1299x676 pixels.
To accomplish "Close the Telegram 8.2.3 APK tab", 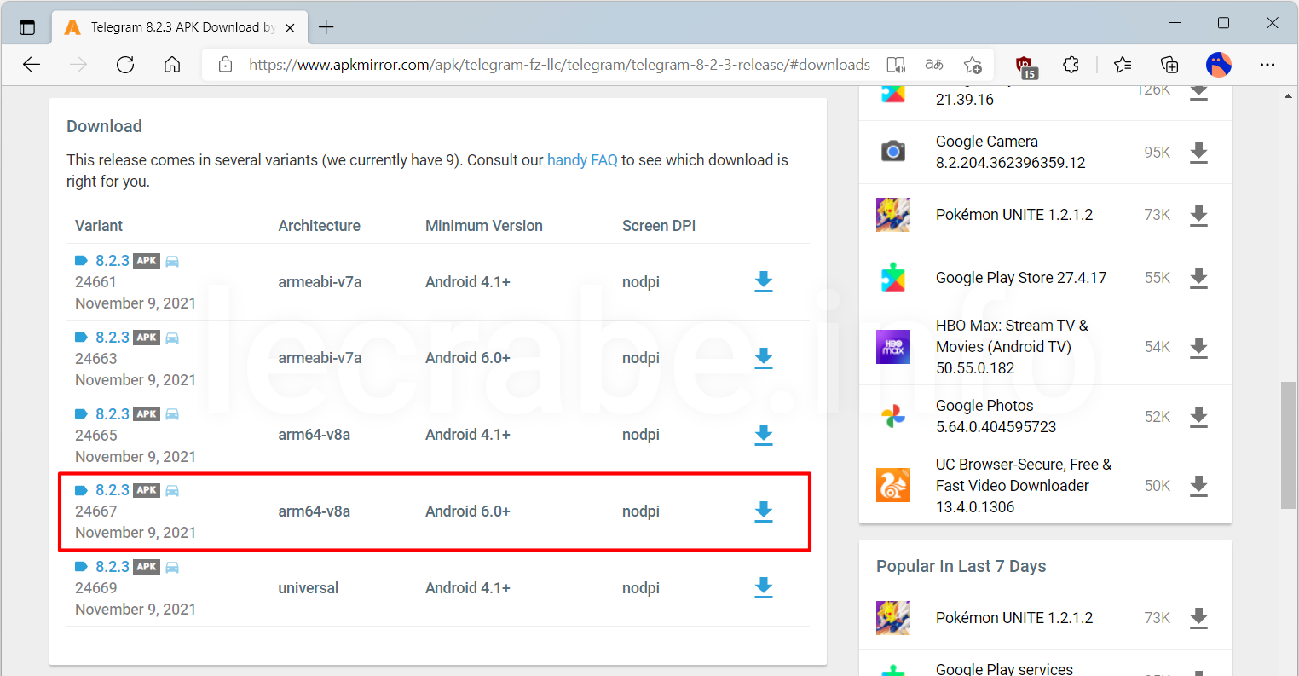I will [x=290, y=27].
